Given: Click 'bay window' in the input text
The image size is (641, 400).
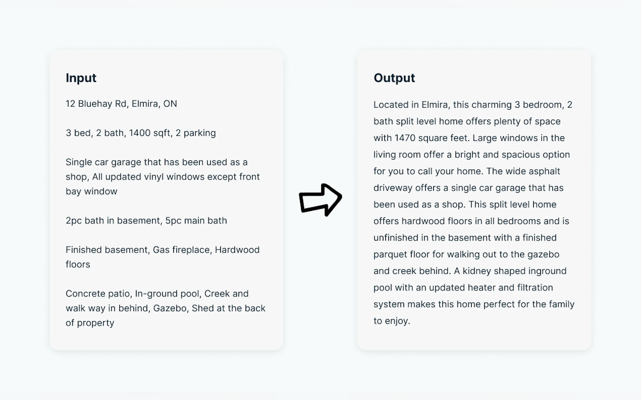Looking at the screenshot, I should click(x=91, y=191).
